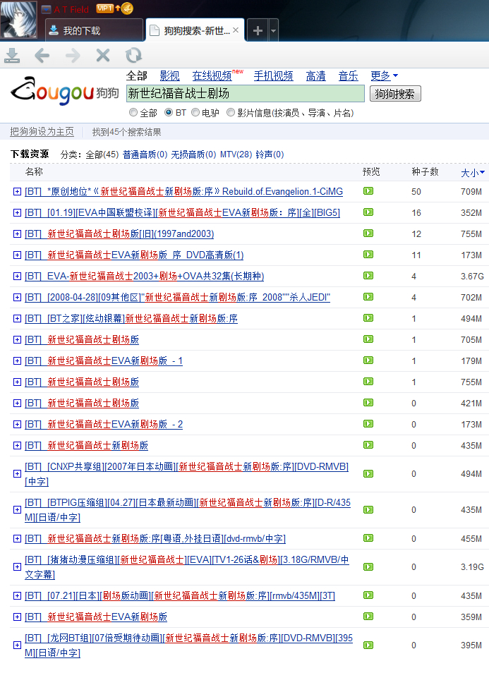
Task: Sort results by 大小 column
Action: pyautogui.click(x=473, y=173)
